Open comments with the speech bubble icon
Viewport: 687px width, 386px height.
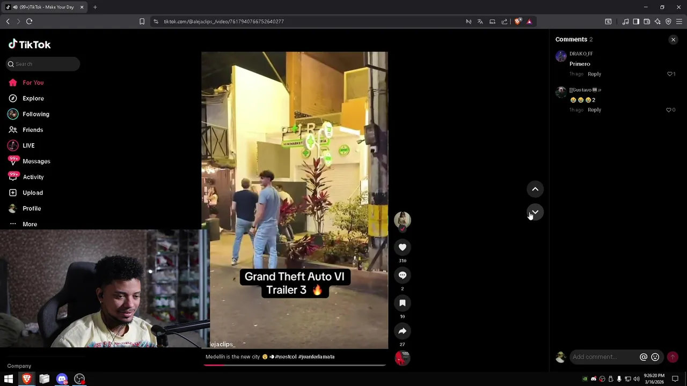tap(402, 275)
